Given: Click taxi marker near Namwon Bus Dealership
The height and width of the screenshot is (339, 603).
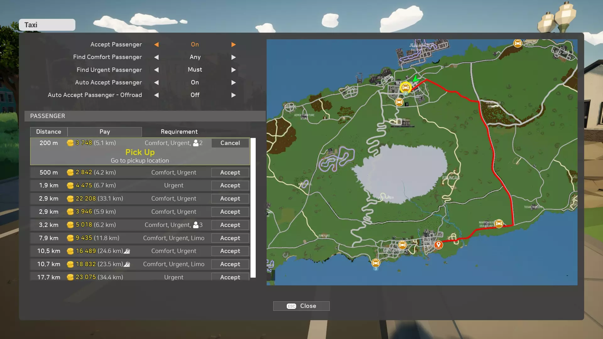Looking at the screenshot, I should [499, 223].
